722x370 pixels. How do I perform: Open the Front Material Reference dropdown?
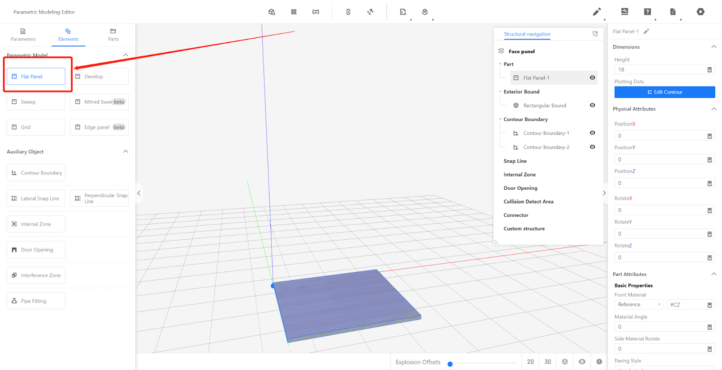point(639,305)
